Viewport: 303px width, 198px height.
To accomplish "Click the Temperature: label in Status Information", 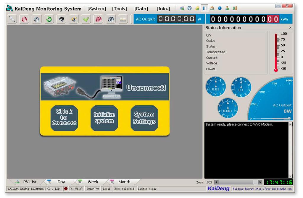I will pos(216,52).
